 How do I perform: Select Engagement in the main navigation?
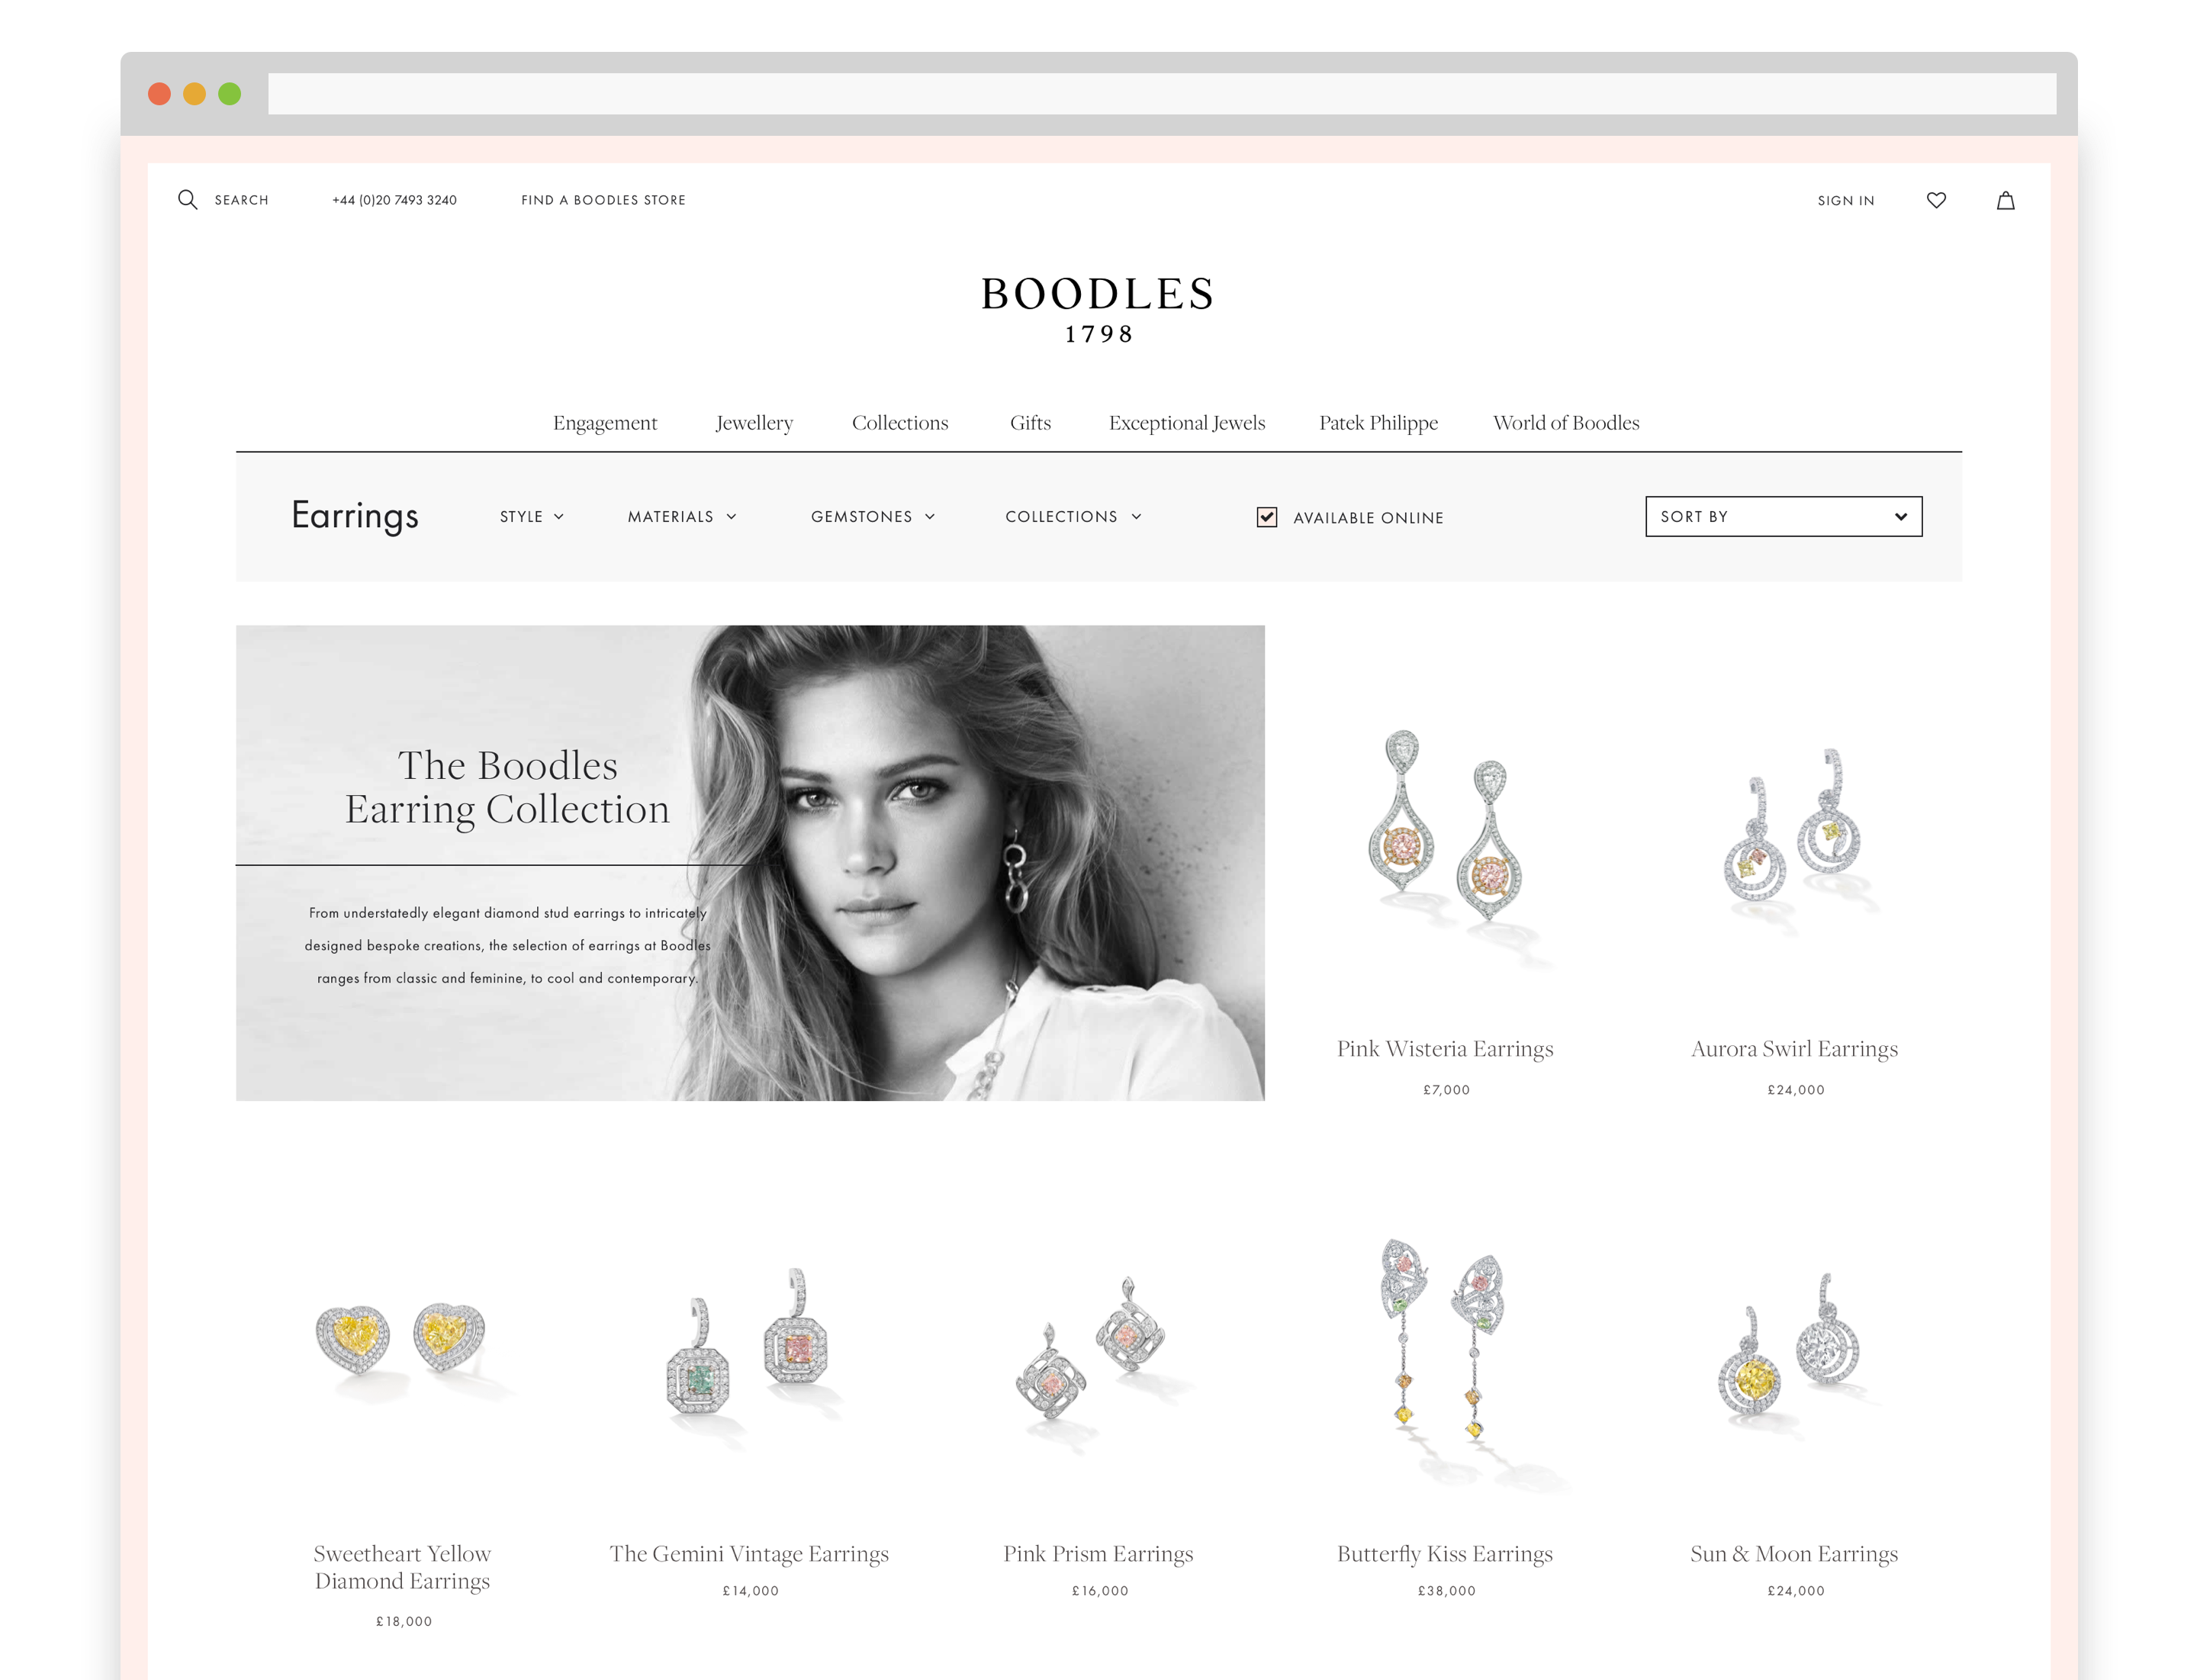[605, 423]
